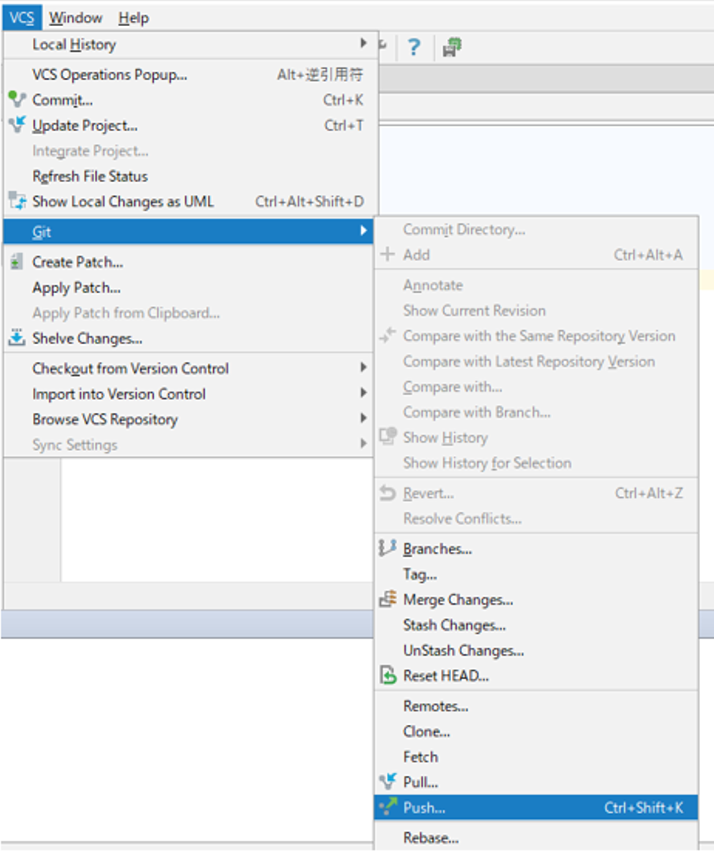Viewport: 714px width, 857px height.
Task: Click the Push arrow icon
Action: tap(388, 807)
